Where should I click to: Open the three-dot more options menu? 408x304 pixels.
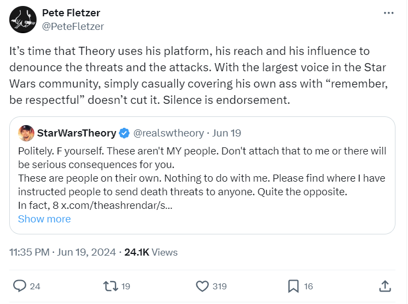pos(388,13)
